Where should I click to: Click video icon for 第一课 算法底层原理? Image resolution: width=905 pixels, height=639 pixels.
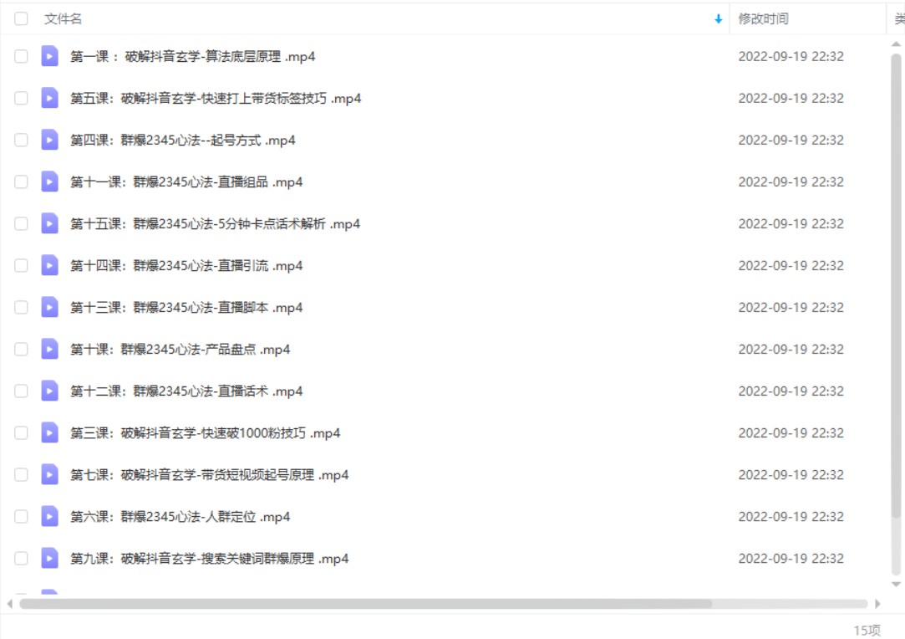[x=49, y=56]
